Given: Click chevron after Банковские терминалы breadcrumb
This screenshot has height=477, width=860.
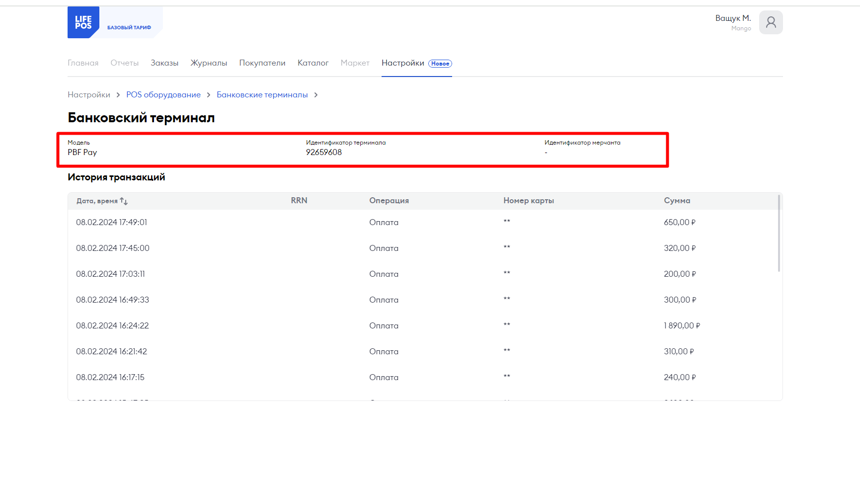Looking at the screenshot, I should pos(316,95).
